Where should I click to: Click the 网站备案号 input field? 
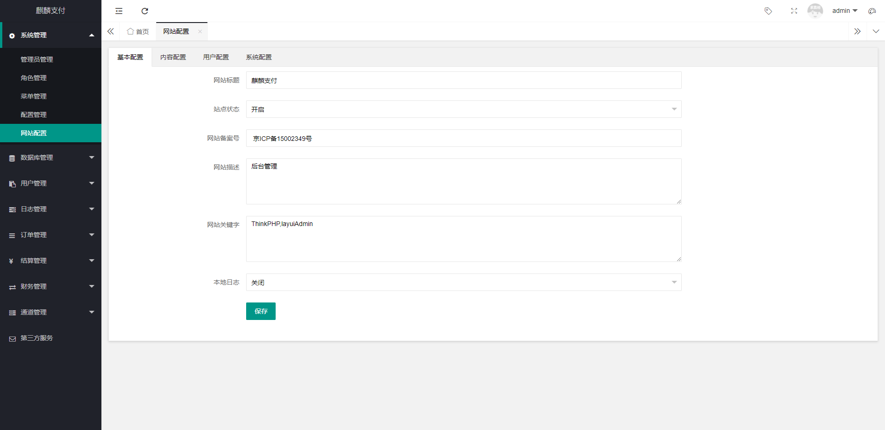click(x=463, y=138)
